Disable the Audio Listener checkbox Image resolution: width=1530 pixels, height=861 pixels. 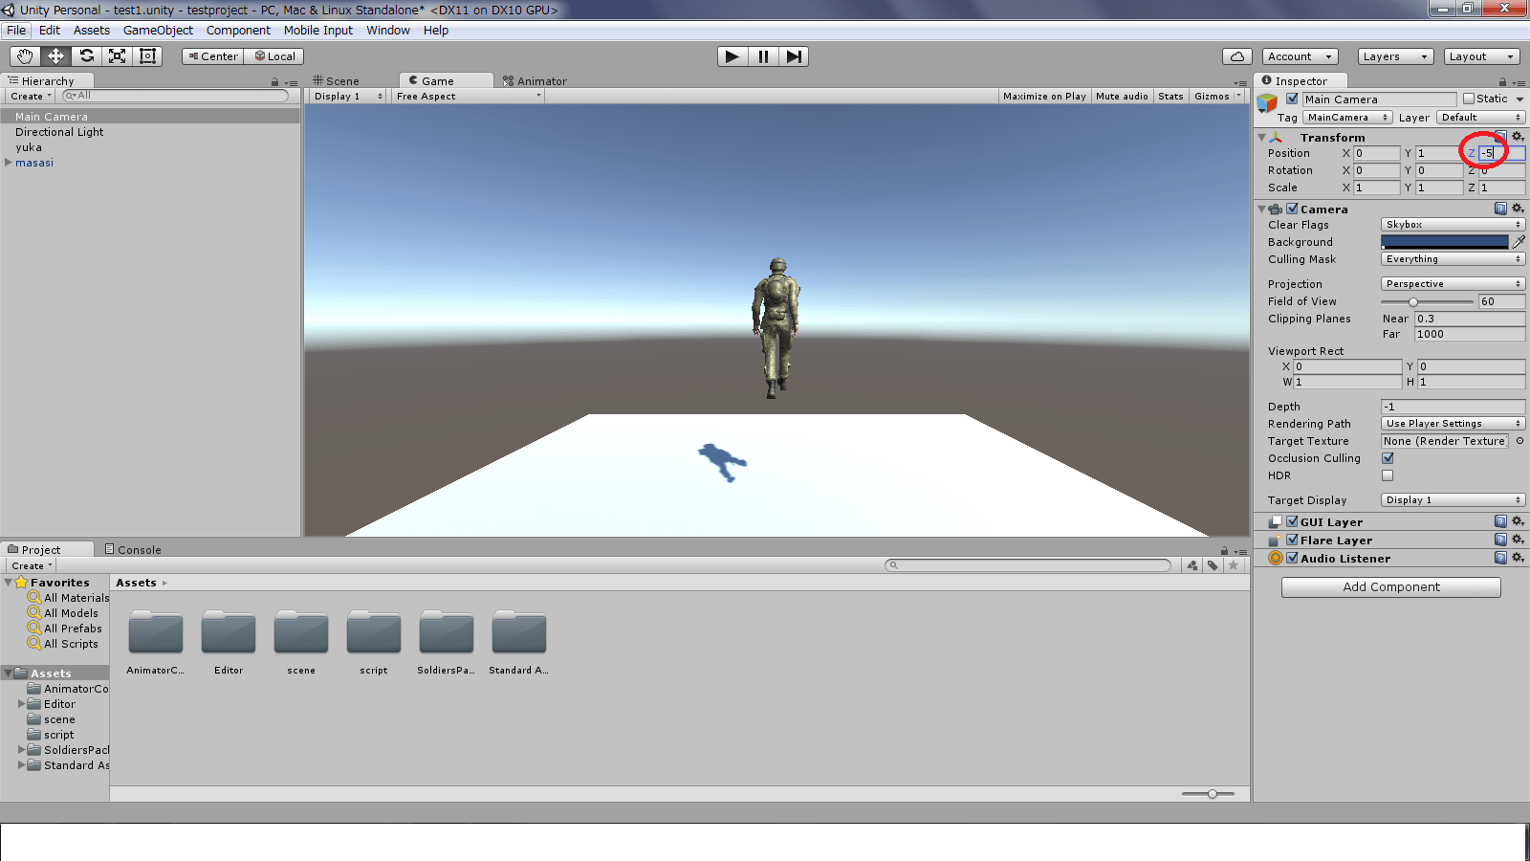click(1292, 558)
